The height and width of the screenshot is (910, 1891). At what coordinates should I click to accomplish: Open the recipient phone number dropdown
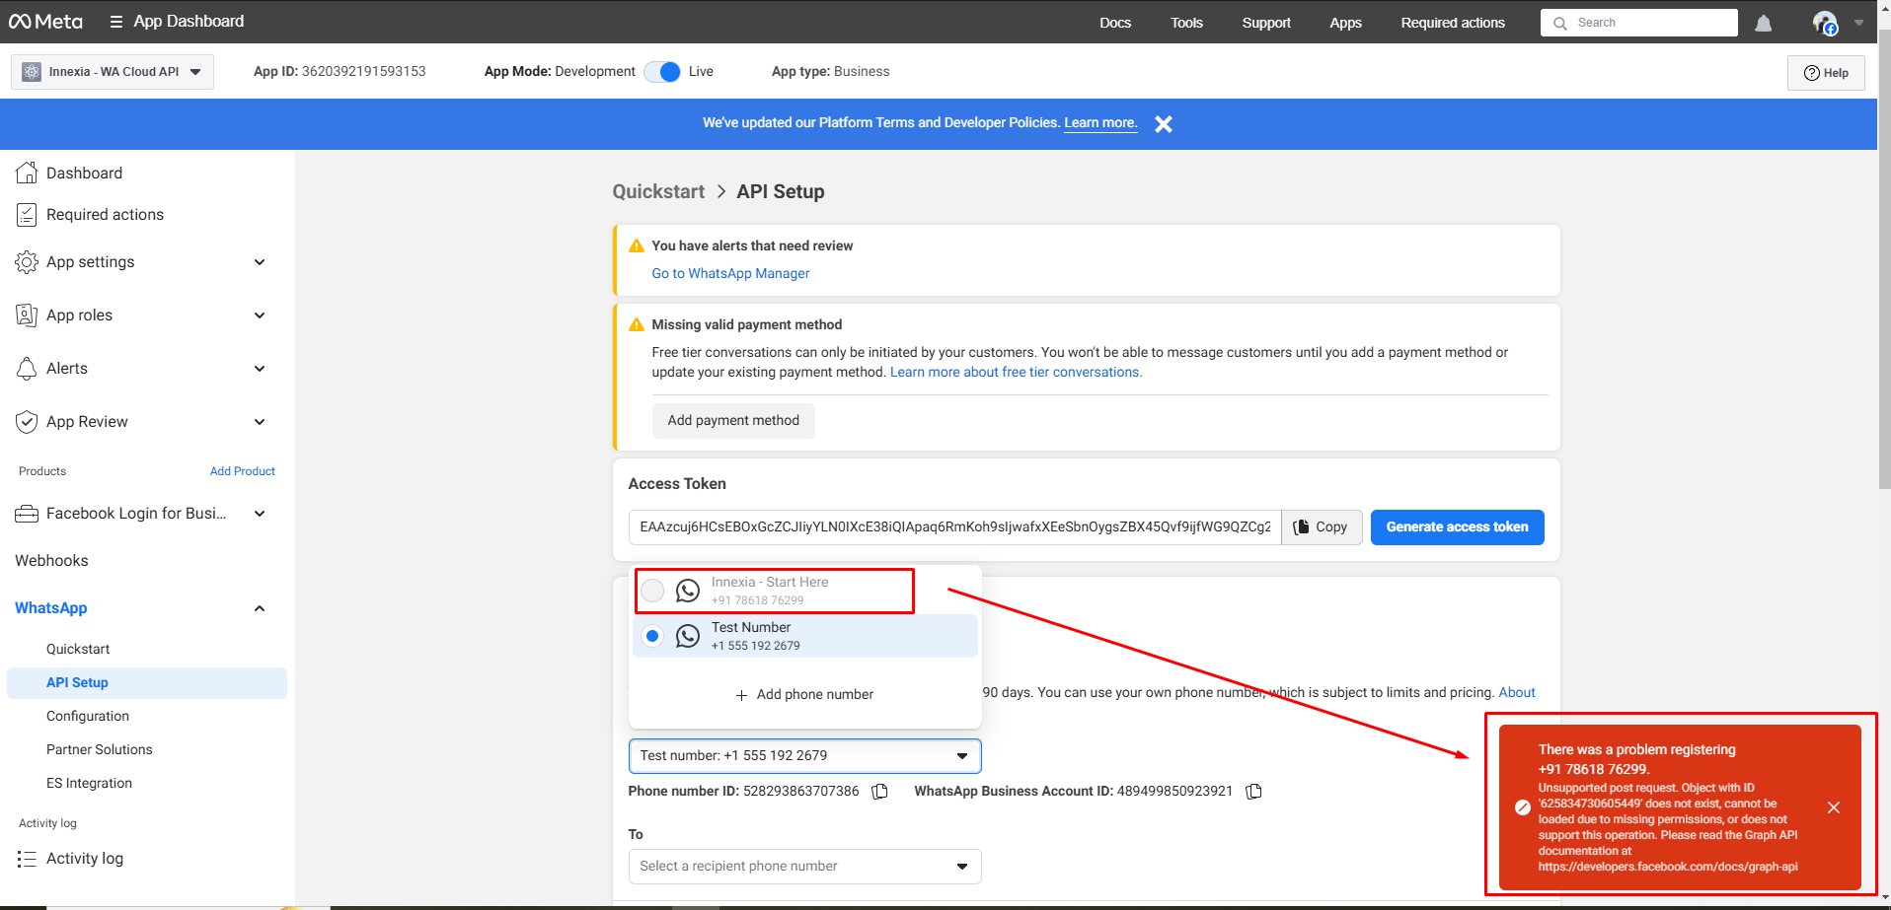pyautogui.click(x=804, y=867)
